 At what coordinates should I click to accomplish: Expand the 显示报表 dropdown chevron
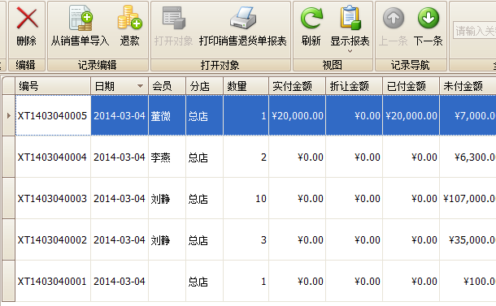pyautogui.click(x=350, y=51)
